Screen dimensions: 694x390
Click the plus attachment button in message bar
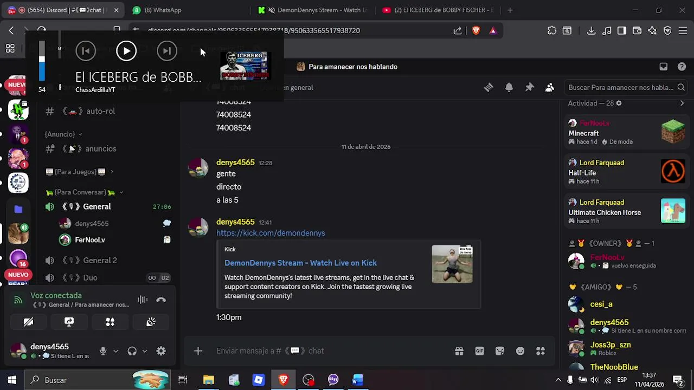click(x=198, y=351)
